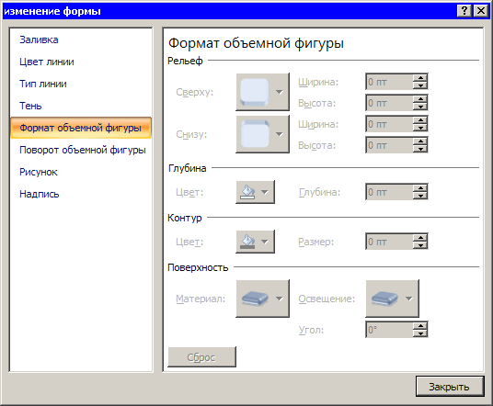493x406 pixels.
Task: Close the изменение формы dialog window
Action: 481,11
